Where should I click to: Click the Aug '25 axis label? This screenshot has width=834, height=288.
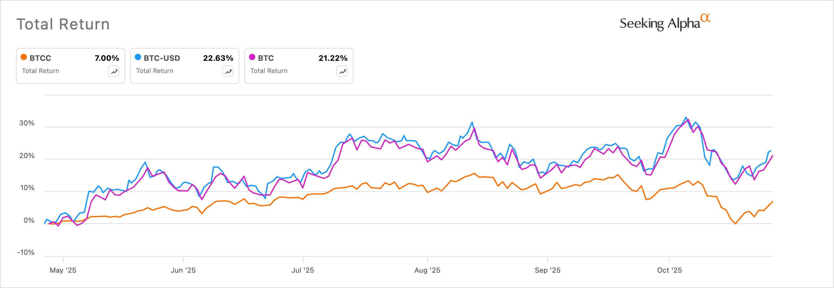point(427,270)
